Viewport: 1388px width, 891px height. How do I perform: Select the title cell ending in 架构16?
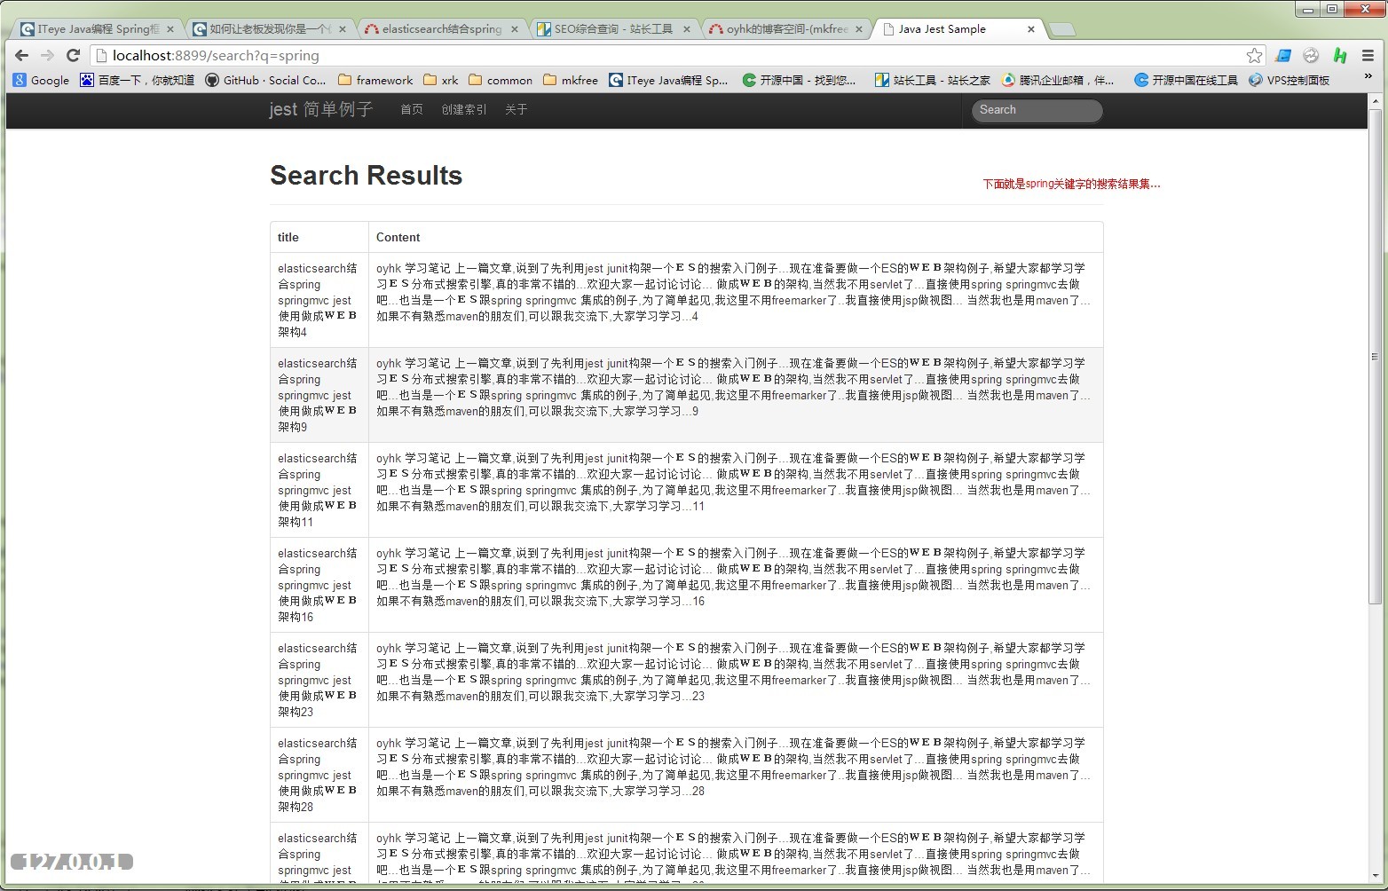(x=319, y=585)
